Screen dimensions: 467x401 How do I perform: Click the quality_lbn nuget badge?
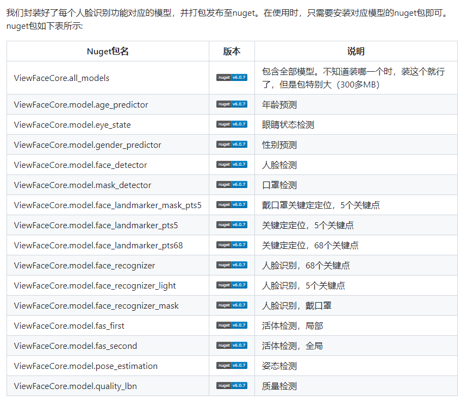click(232, 386)
